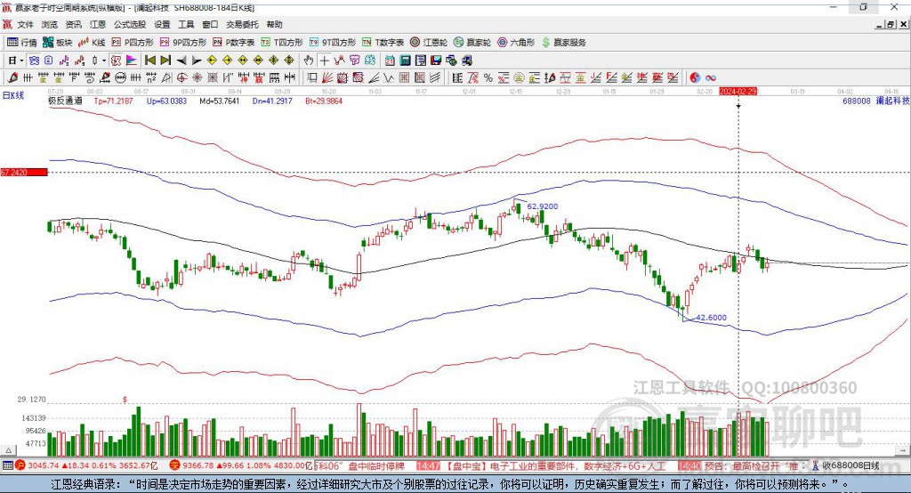
Task: Open 行情 market quotes view
Action: 22,43
